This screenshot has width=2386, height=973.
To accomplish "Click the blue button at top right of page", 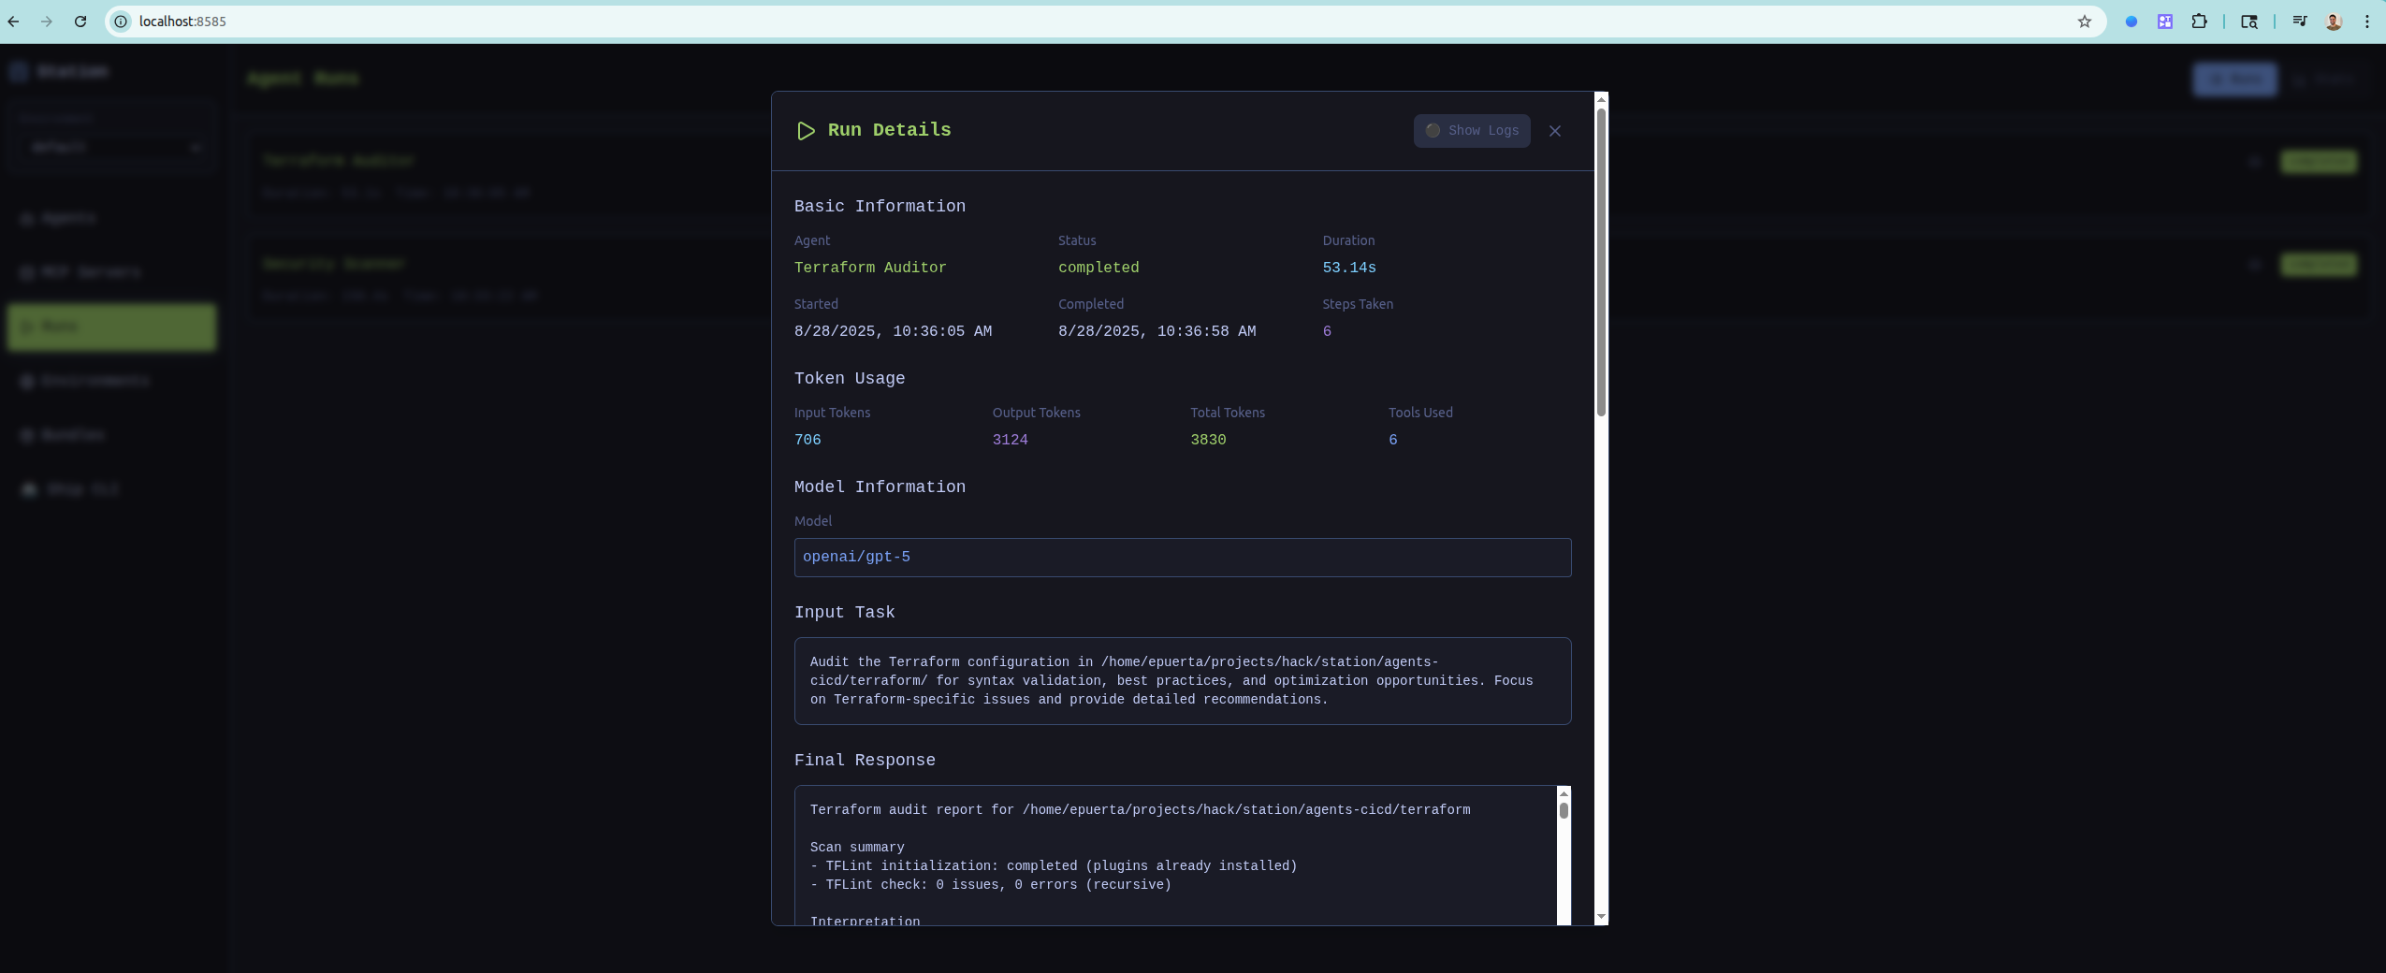I will click(2234, 80).
